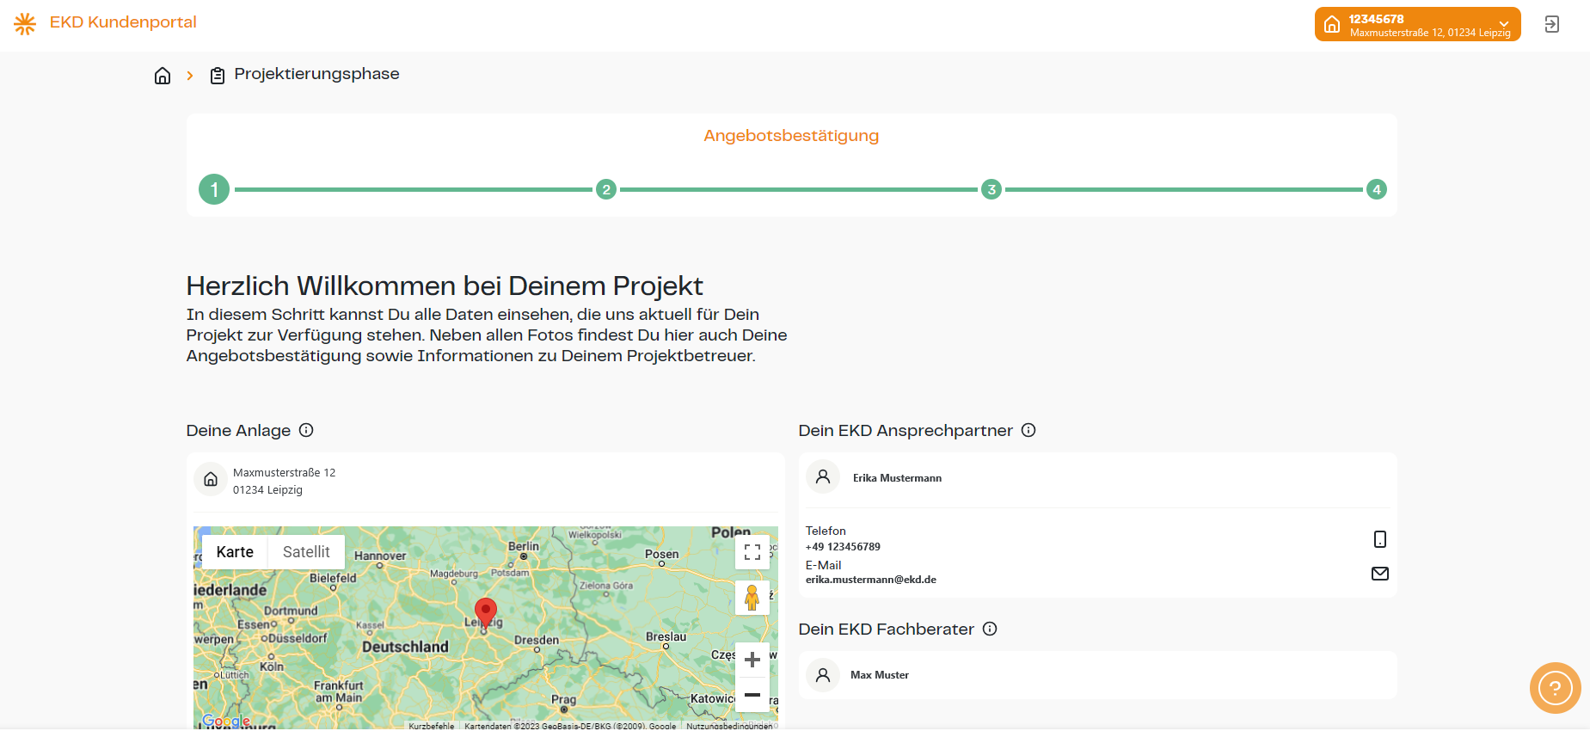The image size is (1590, 731).
Task: Click the Herzlich Willkommen heading
Action: click(445, 286)
